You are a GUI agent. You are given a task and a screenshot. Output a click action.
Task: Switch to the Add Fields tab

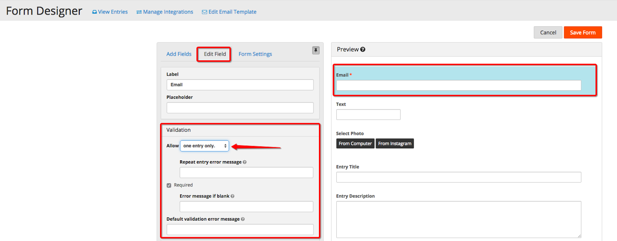click(179, 54)
